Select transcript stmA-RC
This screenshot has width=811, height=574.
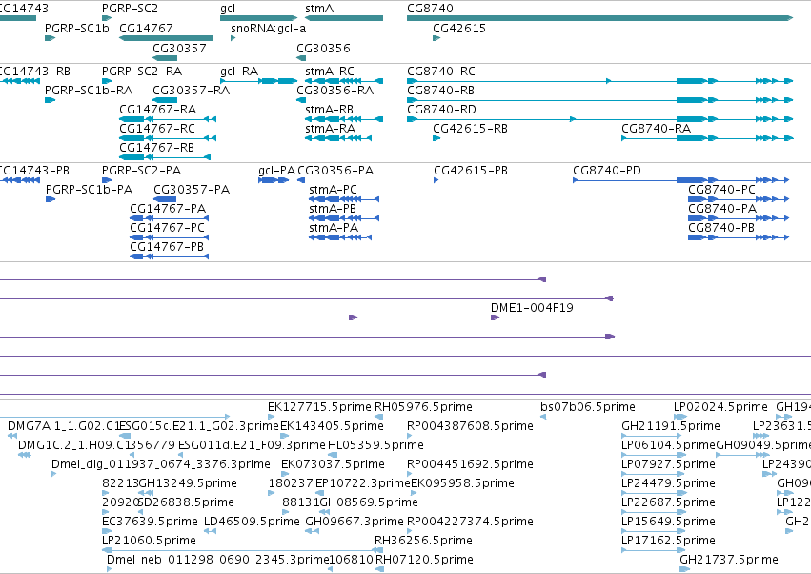[x=344, y=81]
